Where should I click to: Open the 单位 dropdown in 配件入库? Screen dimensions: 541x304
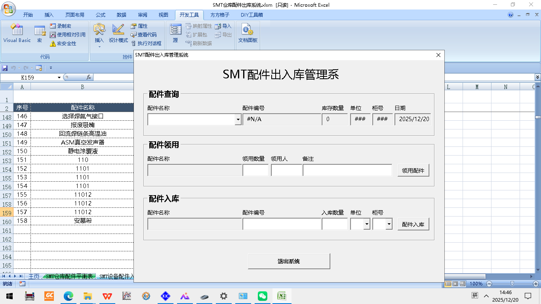pos(367,224)
